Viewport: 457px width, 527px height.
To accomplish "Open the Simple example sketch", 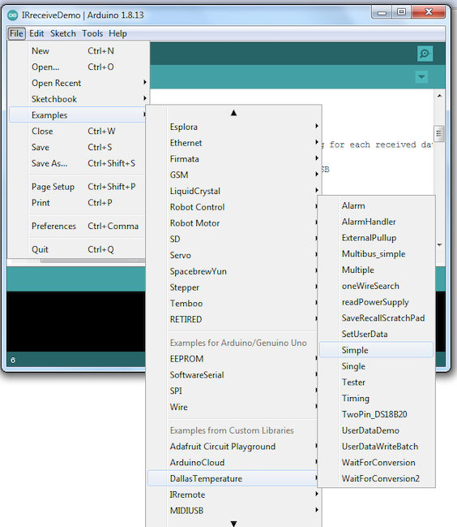I will point(377,350).
